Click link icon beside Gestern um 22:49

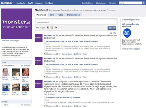[45, 54]
